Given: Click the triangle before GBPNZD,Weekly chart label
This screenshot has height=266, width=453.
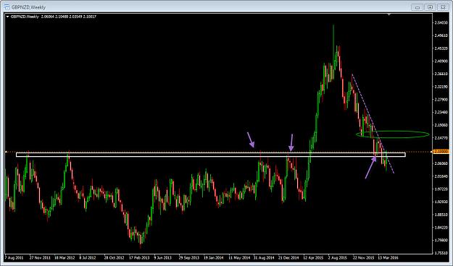Looking at the screenshot, I should point(8,17).
